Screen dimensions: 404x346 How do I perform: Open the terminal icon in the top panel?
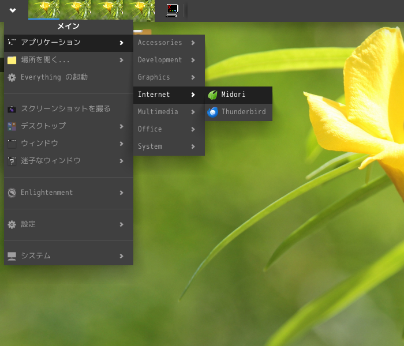pos(172,10)
